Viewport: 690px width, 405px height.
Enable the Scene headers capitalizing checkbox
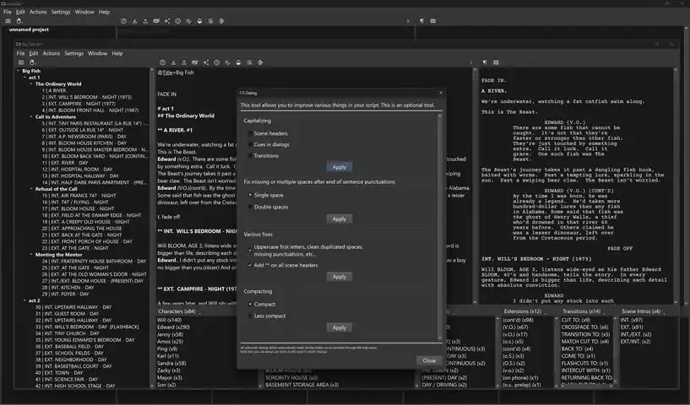[x=250, y=133]
